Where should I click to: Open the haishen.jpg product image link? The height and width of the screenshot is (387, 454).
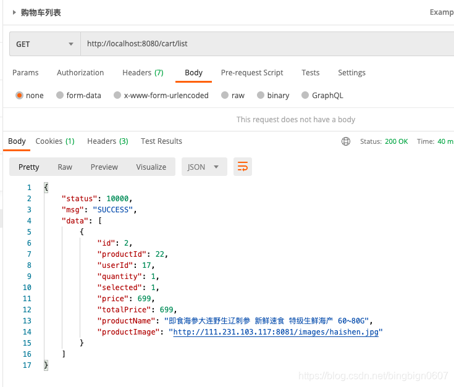point(275,332)
